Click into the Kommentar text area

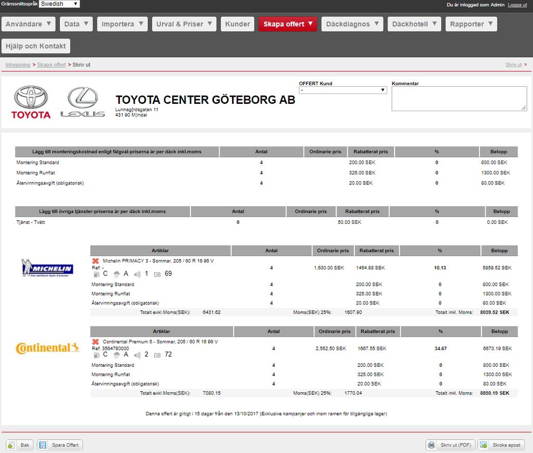[459, 98]
